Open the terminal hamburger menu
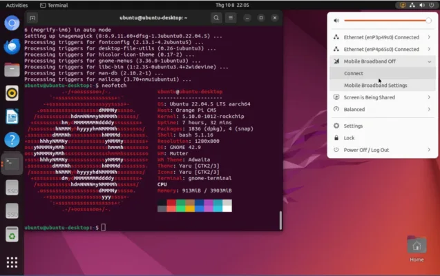Image resolution: width=440 pixels, height=276 pixels. (231, 18)
